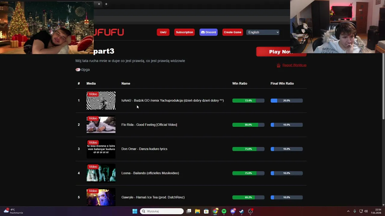Click the microphone tray icon
This screenshot has height=216, width=385.
(x=355, y=211)
